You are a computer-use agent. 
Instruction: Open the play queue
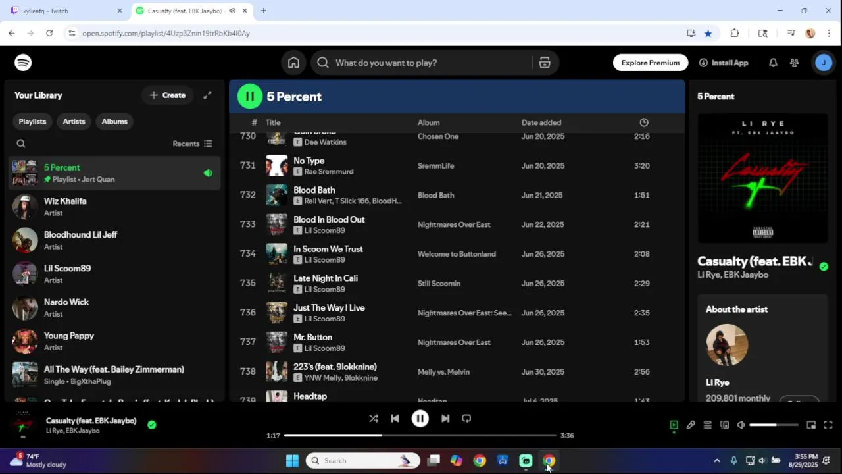(x=708, y=425)
